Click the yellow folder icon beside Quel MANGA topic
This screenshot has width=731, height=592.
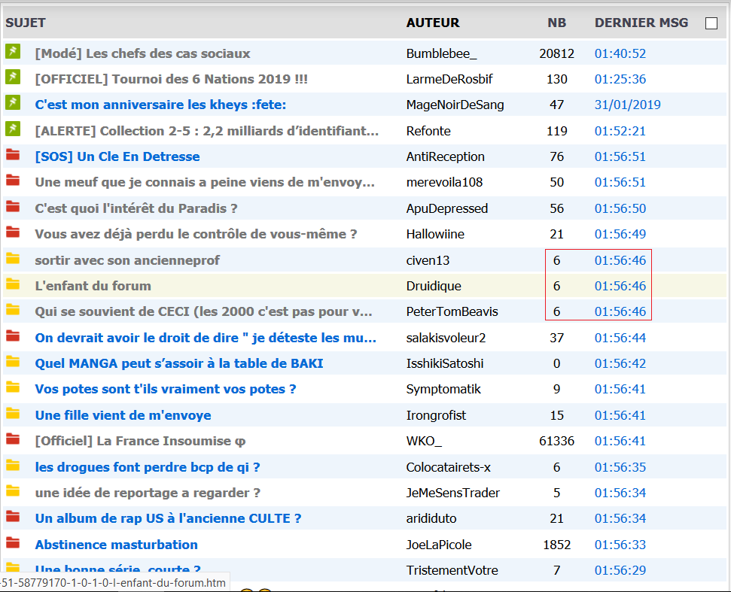pyautogui.click(x=13, y=362)
